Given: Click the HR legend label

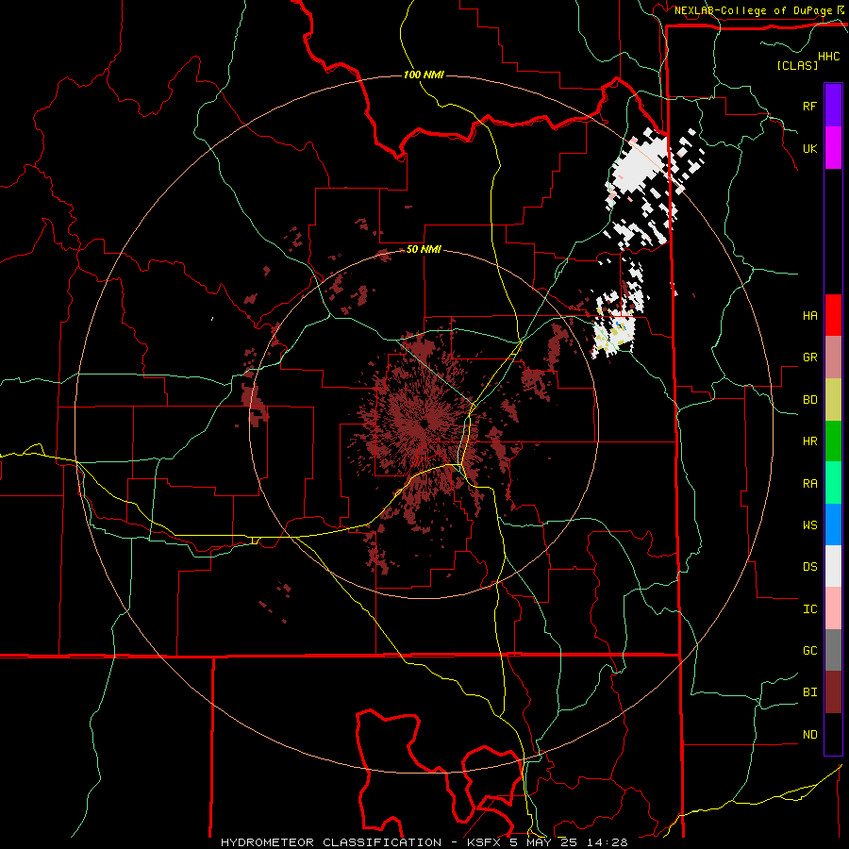Looking at the screenshot, I should 809,441.
